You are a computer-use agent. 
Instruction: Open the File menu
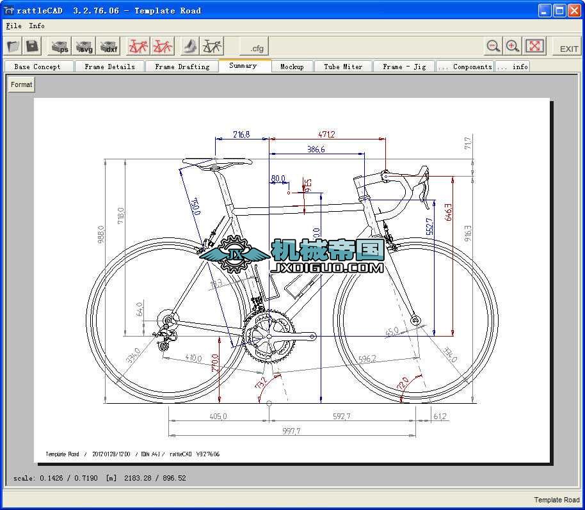coord(14,26)
